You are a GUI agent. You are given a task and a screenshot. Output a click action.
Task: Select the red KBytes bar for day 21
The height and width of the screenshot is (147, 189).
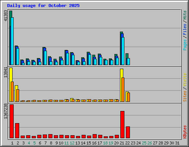[123, 125]
